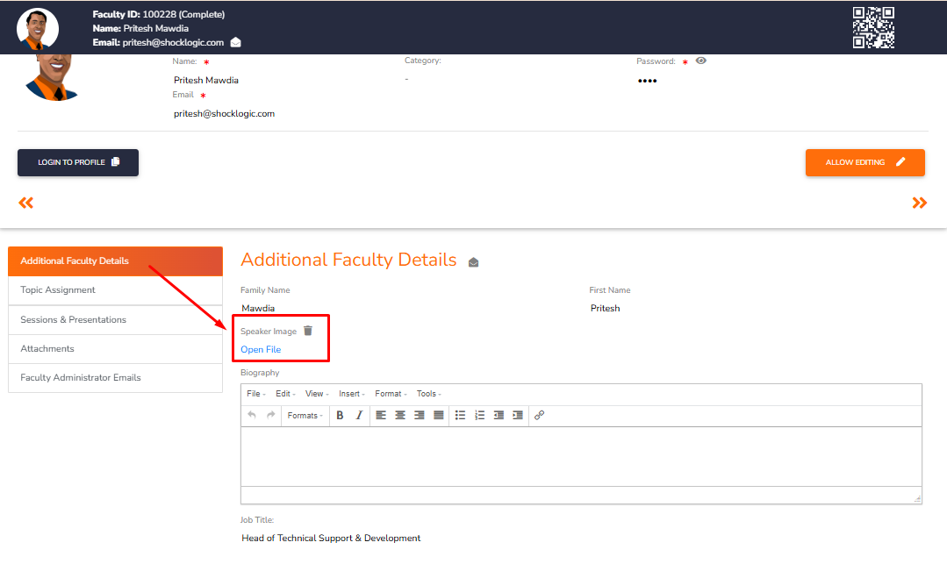Apply italic formatting in biography editor

359,415
